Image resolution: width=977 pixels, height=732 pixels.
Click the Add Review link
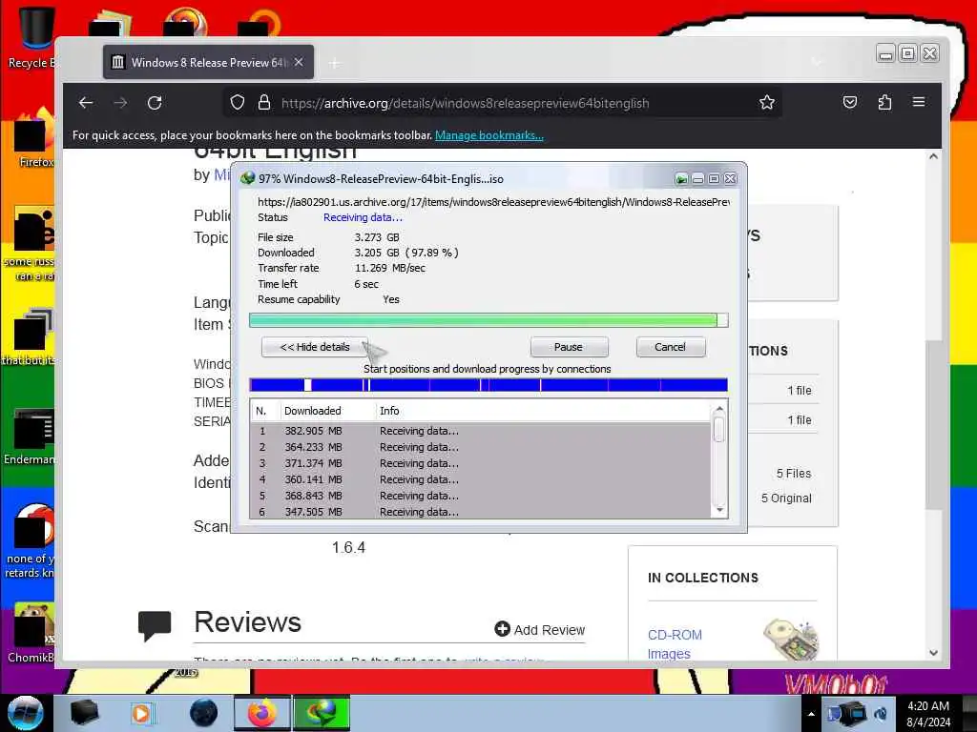click(540, 629)
